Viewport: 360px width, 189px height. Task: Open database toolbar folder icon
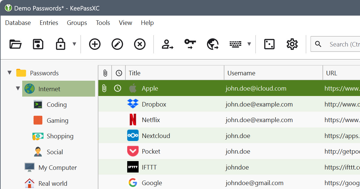[16, 44]
